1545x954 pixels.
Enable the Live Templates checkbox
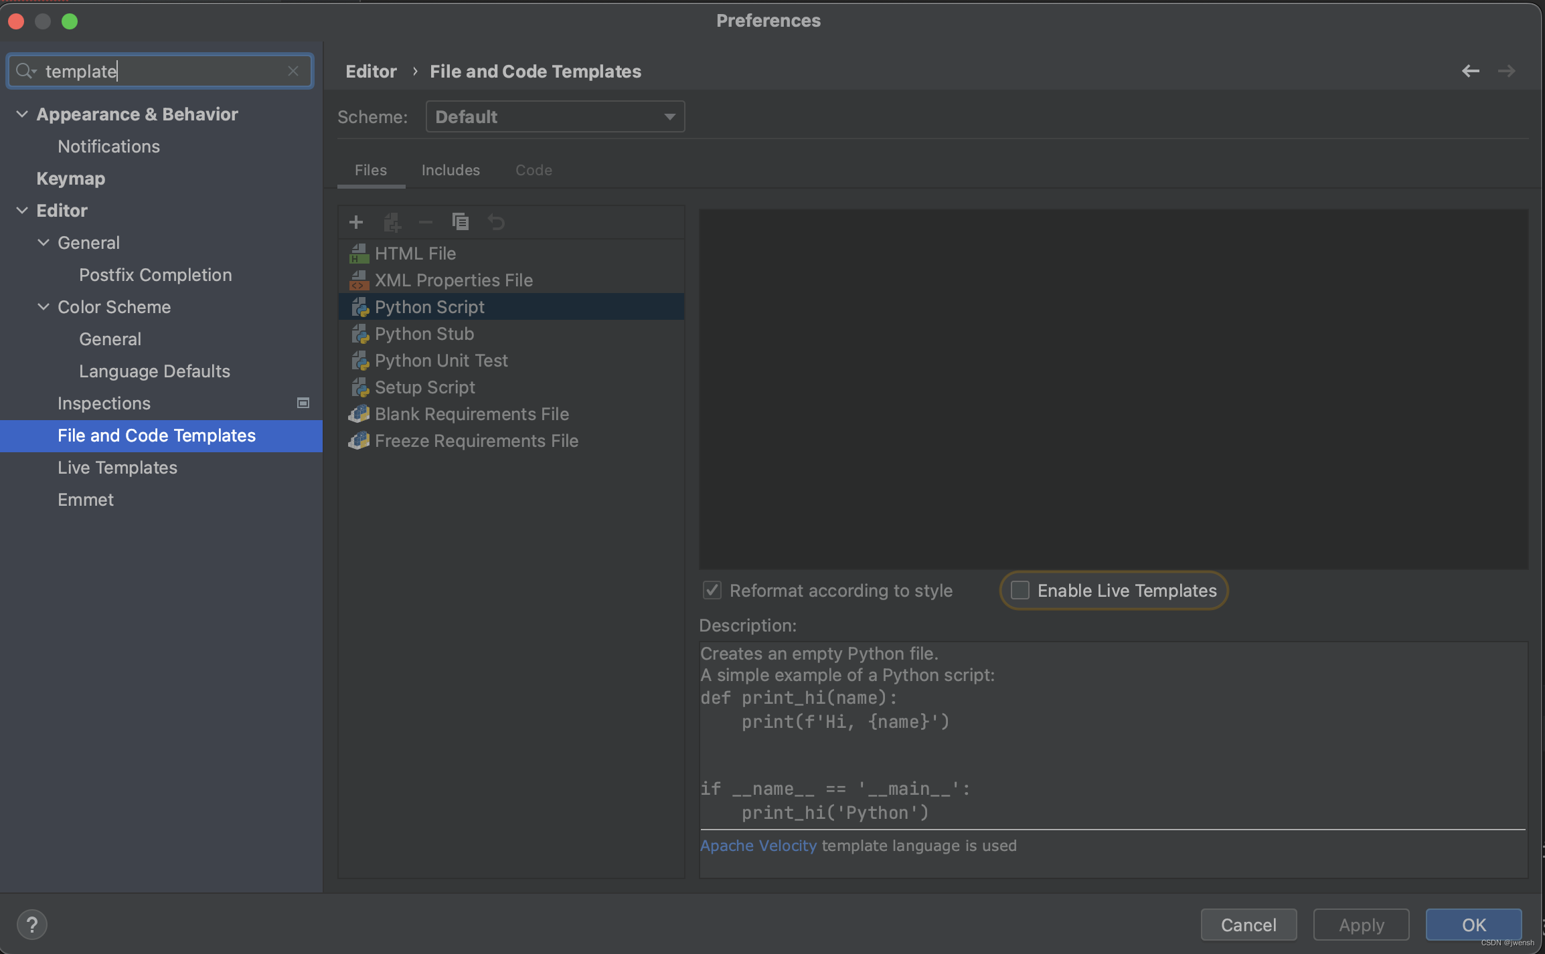(x=1020, y=590)
